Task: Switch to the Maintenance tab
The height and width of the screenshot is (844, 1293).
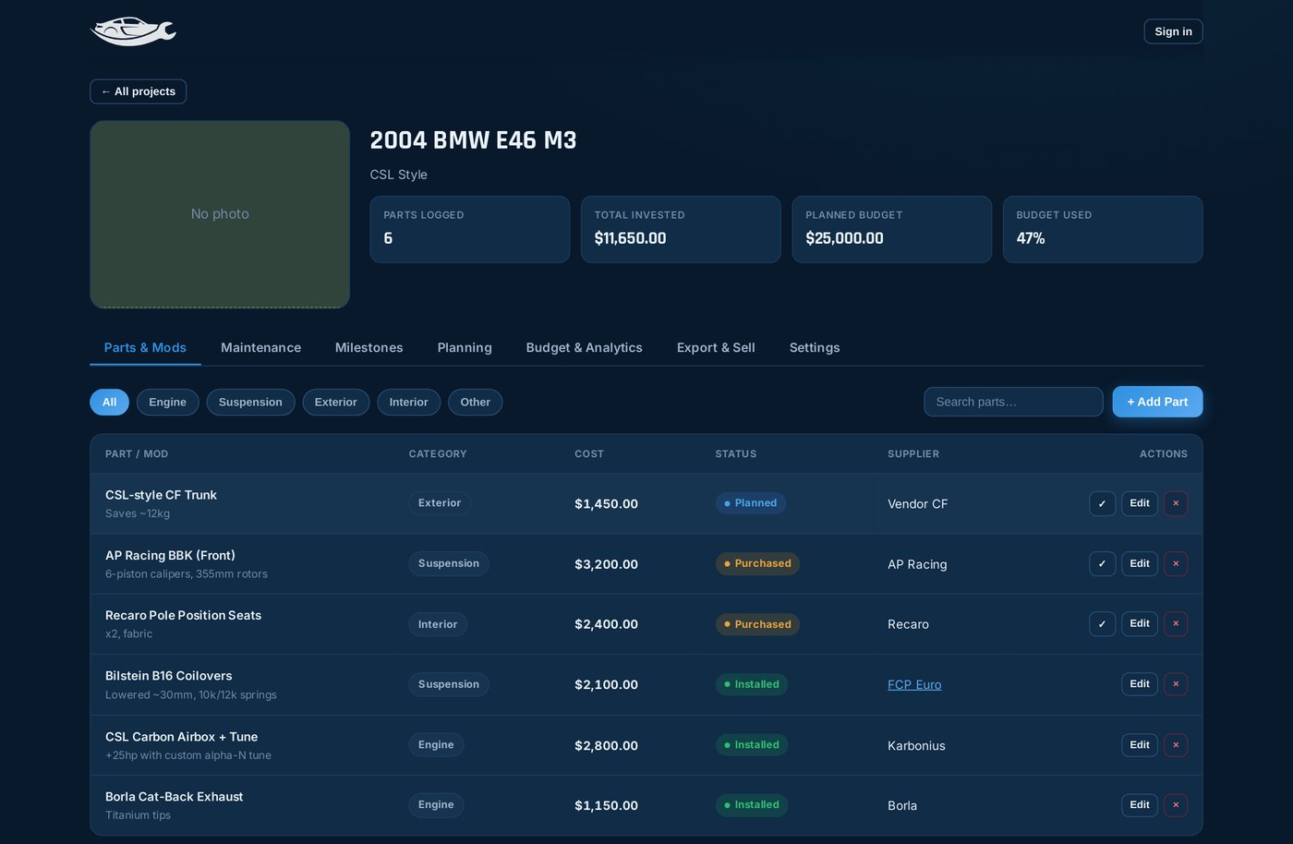Action: coord(260,347)
